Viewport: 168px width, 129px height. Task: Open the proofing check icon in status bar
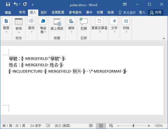(x=48, y=126)
